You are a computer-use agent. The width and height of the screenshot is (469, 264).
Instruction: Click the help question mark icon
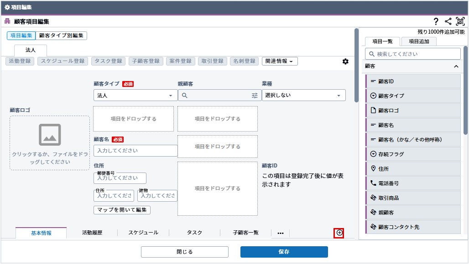[x=436, y=21]
